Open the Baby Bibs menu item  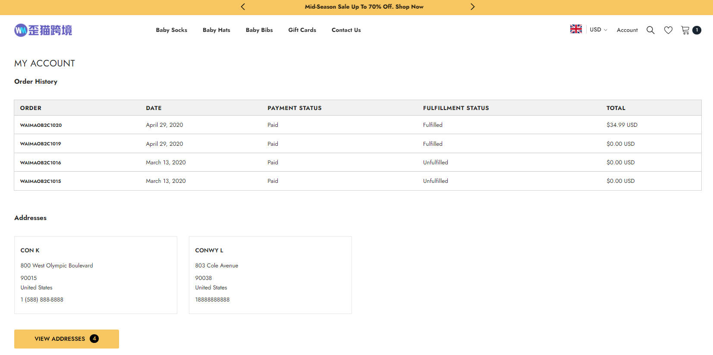click(259, 30)
